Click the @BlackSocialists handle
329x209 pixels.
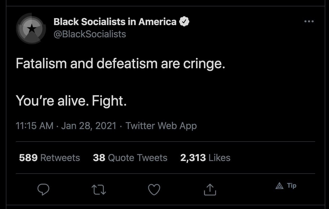pyautogui.click(x=90, y=34)
